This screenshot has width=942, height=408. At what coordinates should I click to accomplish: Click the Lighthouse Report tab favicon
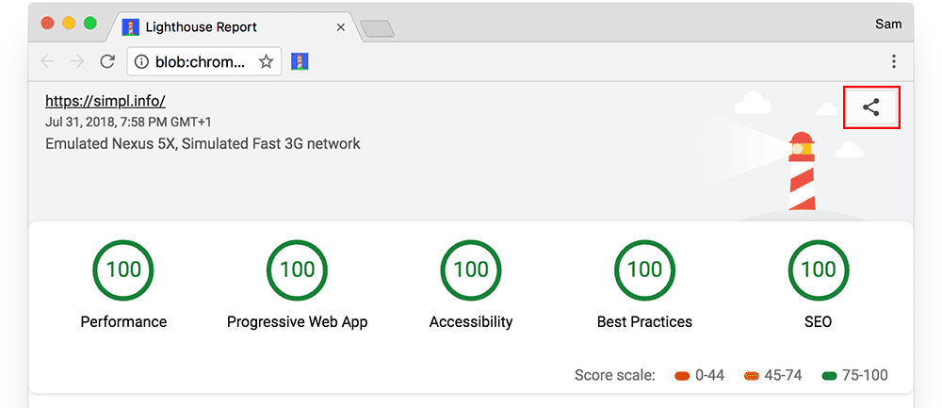pyautogui.click(x=132, y=26)
